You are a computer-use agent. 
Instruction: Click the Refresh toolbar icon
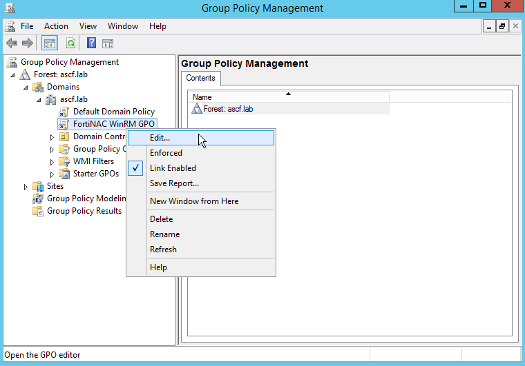[70, 43]
